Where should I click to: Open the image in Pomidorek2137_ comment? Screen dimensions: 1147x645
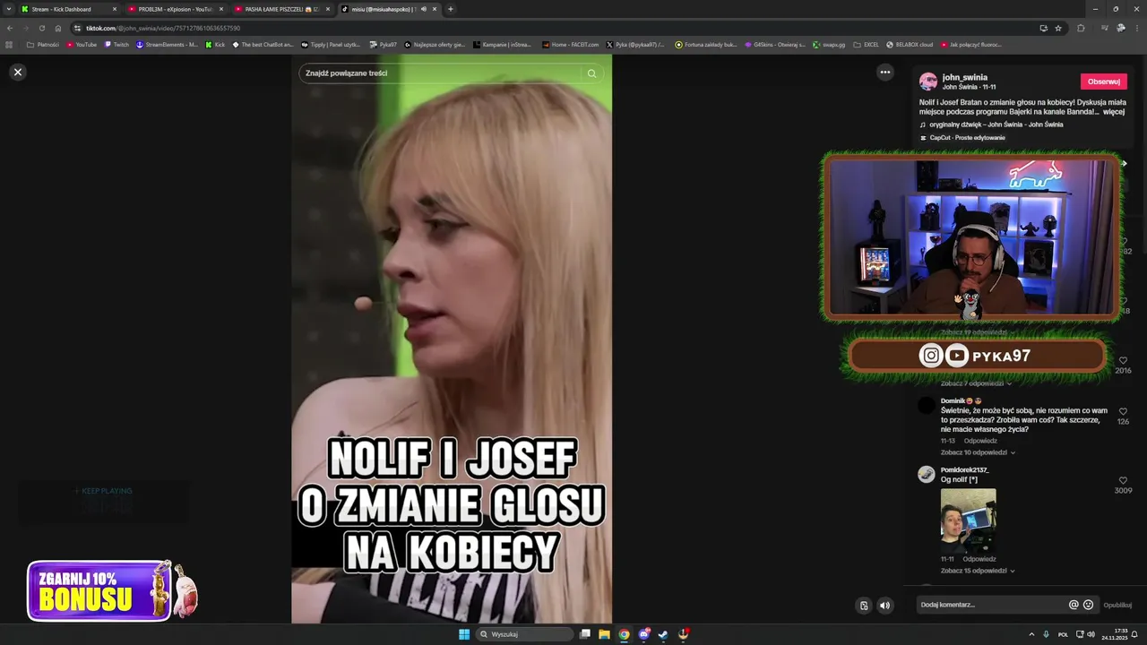click(968, 520)
